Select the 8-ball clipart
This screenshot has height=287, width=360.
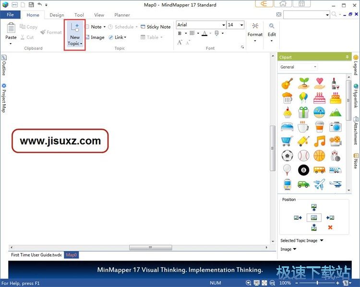click(303, 170)
